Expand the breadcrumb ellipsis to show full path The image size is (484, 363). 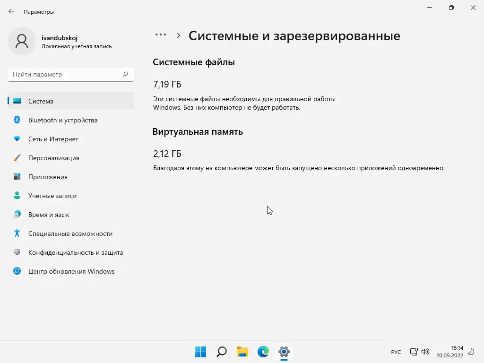coord(161,35)
